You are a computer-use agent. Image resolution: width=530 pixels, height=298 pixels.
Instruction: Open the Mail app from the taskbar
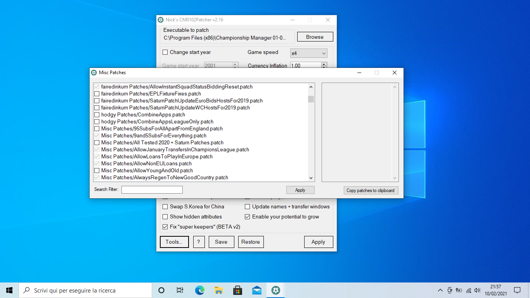click(256, 290)
